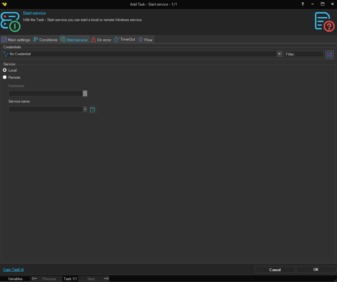Click the Start service header icon
The image size is (337, 282).
[10, 22]
